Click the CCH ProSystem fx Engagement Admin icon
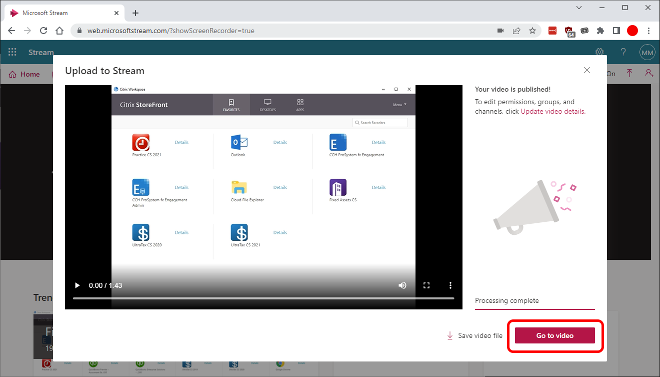Image resolution: width=660 pixels, height=377 pixels. pos(141,187)
